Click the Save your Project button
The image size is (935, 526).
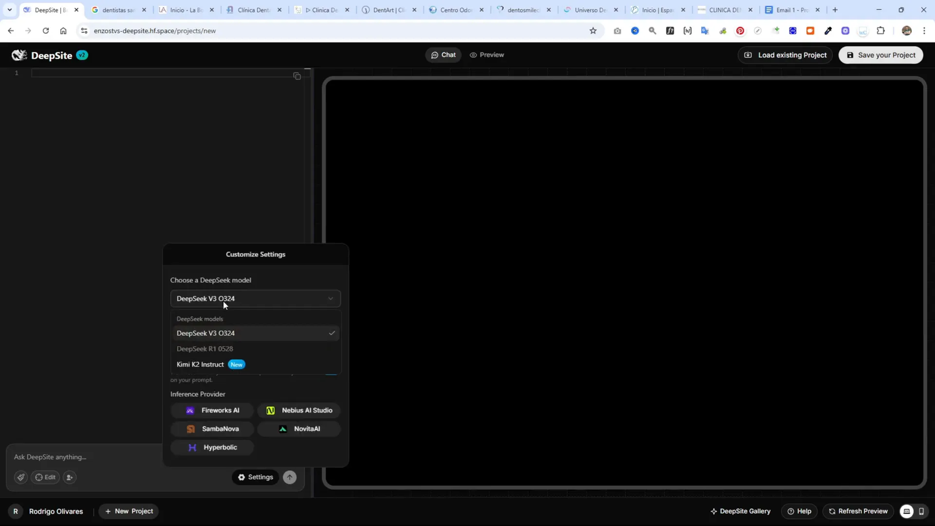pos(881,55)
